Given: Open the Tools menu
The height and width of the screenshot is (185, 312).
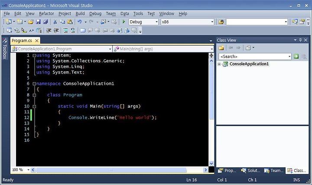Looking at the screenshot, I should coord(138,13).
